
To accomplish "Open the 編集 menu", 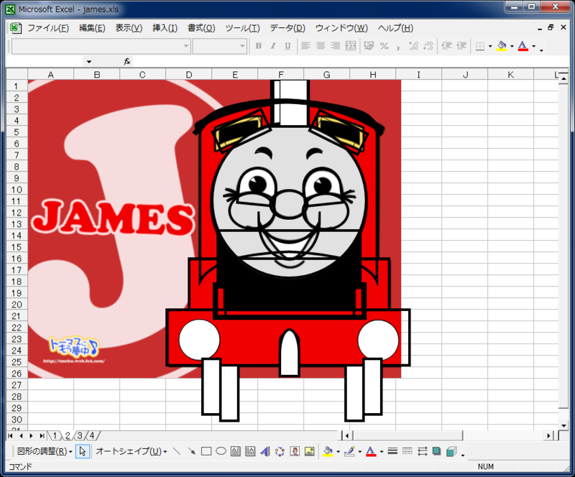I will coord(92,28).
